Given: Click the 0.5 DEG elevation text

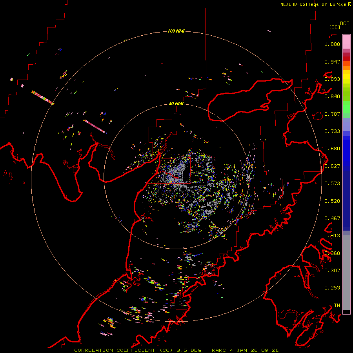Looking at the screenshot, I should (189, 350).
